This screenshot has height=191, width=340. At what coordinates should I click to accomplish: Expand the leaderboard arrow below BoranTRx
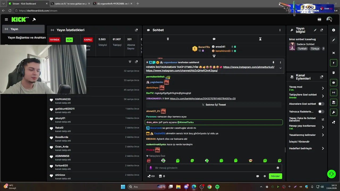pos(214,56)
